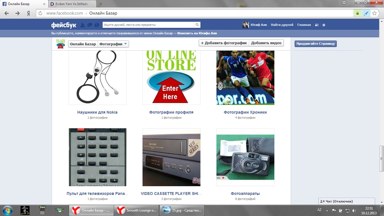Open Facebook messages icon
The width and height of the screenshot is (384, 216).
[90, 25]
